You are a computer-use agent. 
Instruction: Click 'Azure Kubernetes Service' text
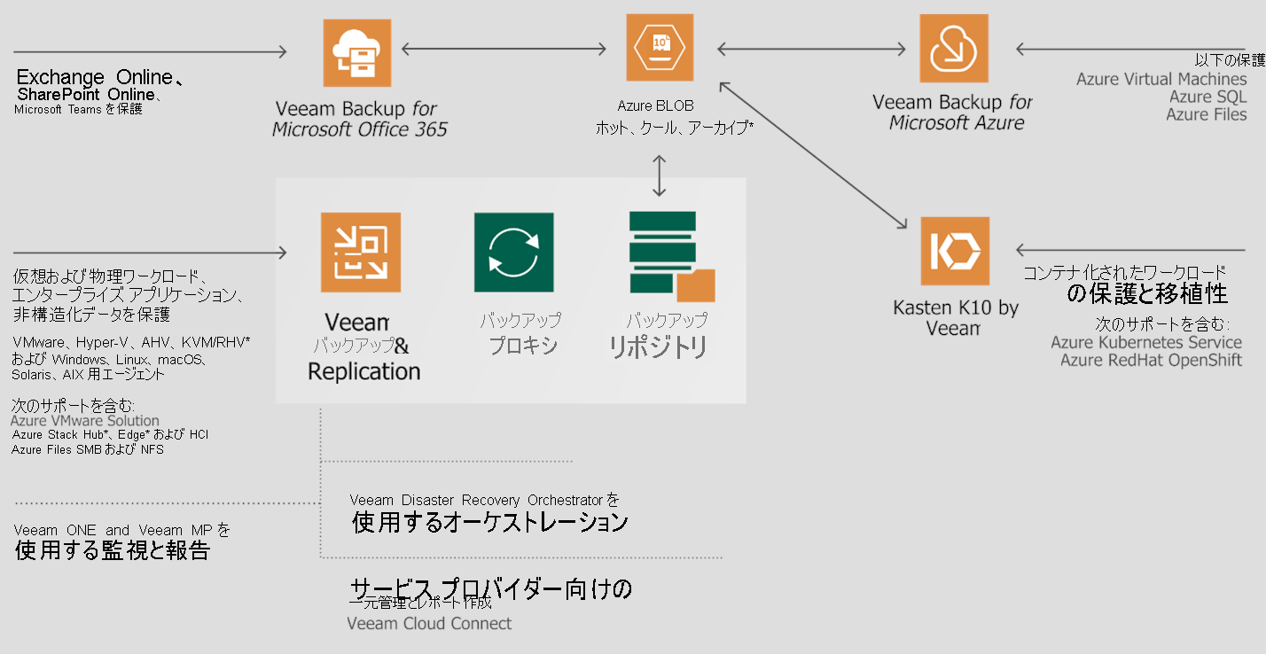(1146, 342)
